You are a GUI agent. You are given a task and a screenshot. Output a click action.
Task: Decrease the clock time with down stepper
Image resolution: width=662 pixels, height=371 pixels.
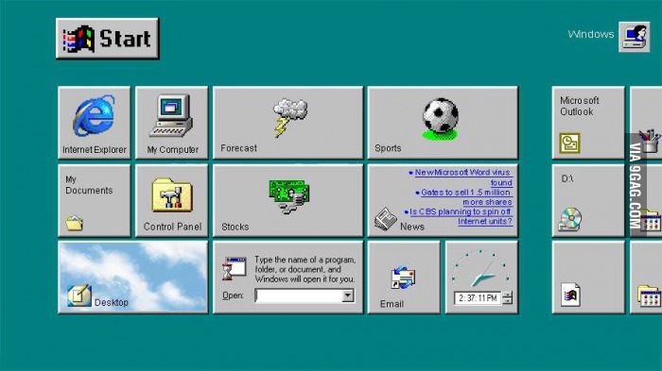click(508, 301)
